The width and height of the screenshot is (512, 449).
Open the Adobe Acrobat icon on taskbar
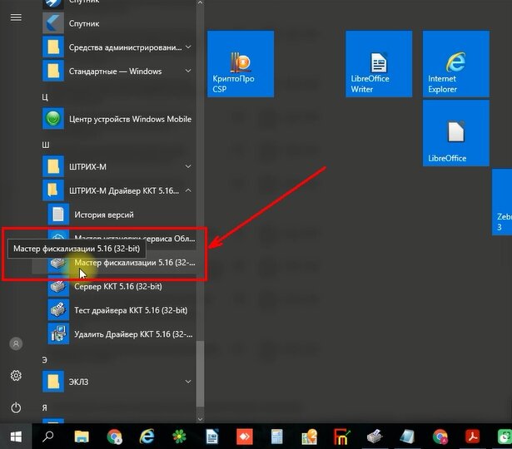tap(473, 437)
